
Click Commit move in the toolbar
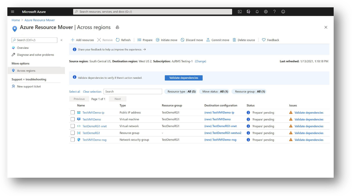(218, 40)
